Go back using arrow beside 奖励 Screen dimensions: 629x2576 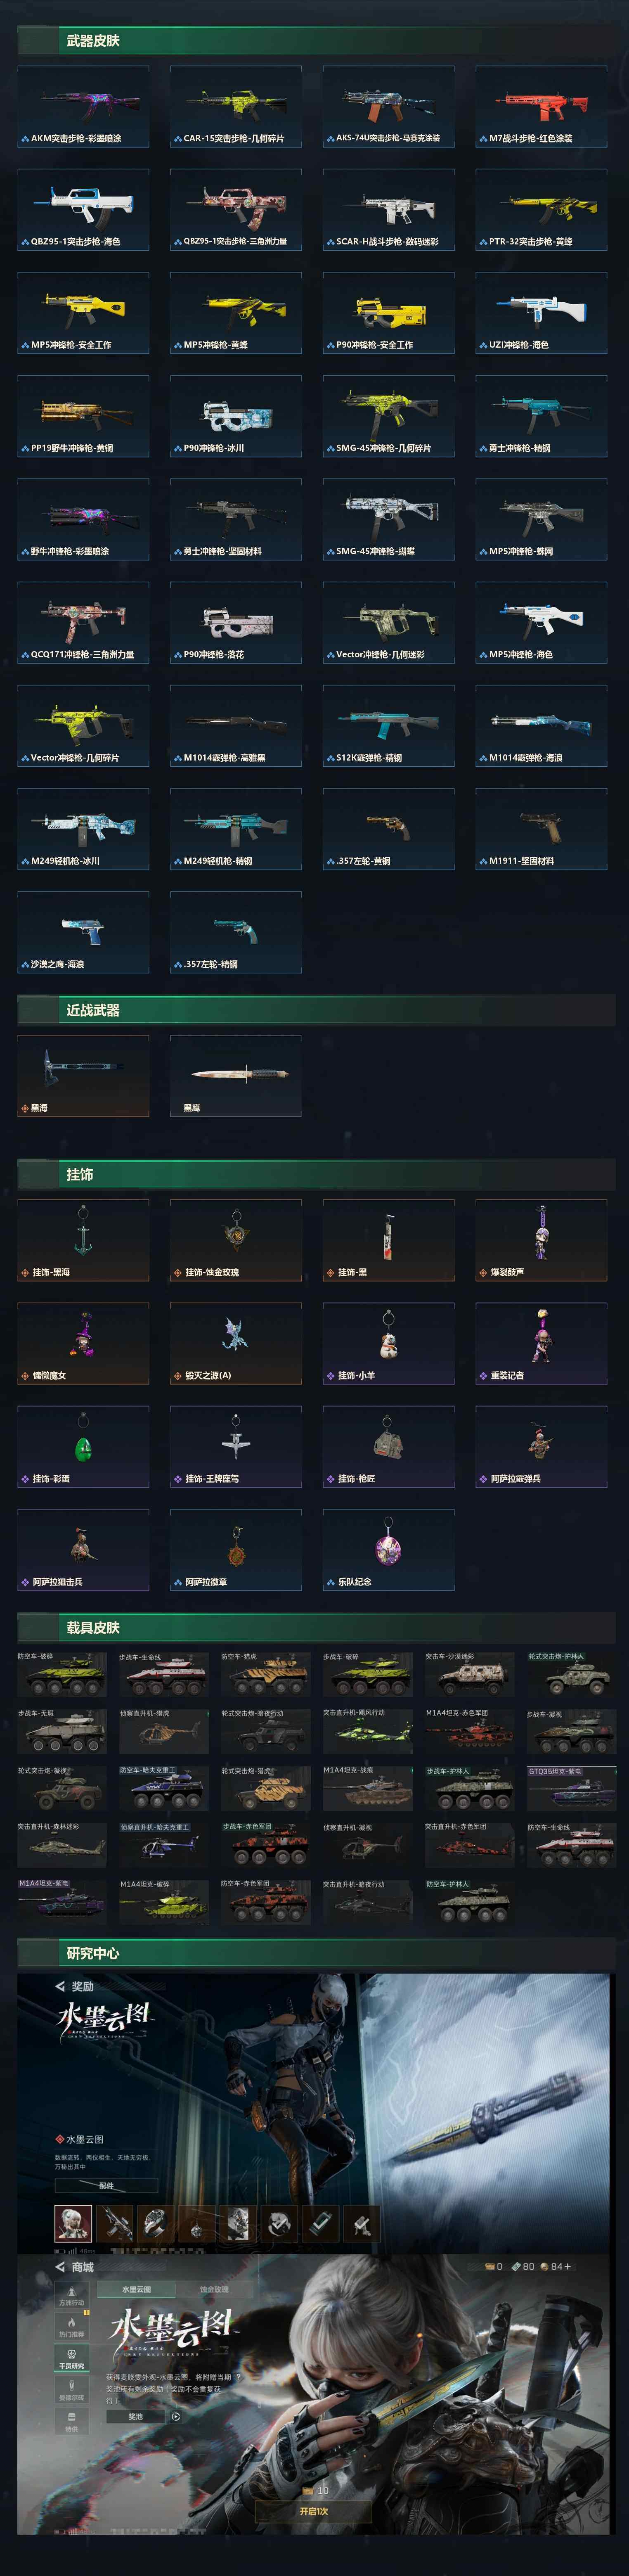(x=60, y=1986)
